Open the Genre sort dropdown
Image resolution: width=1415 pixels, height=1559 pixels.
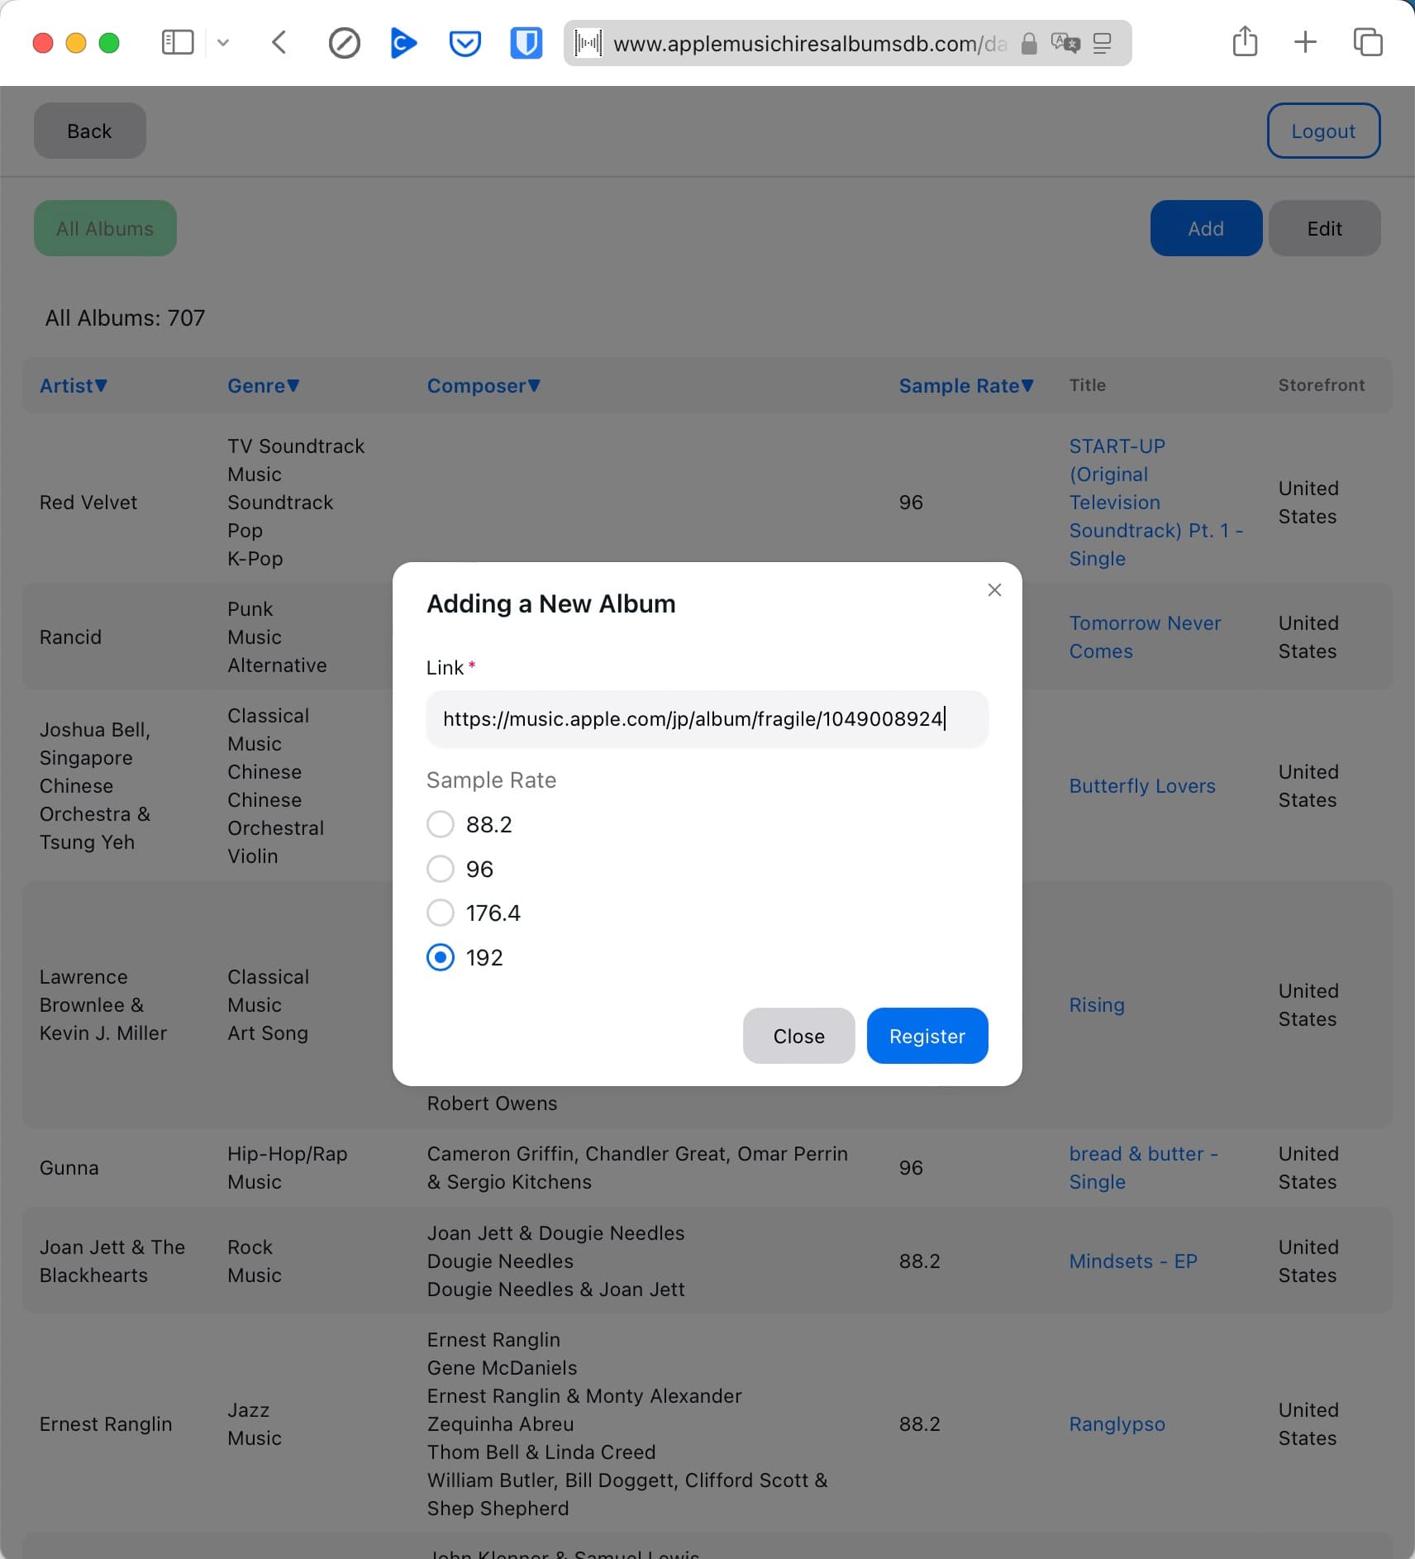263,385
